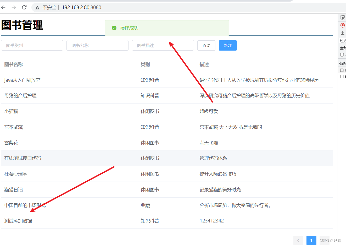Click the 图书管理 page heading
The height and width of the screenshot is (245, 346).
(x=22, y=25)
